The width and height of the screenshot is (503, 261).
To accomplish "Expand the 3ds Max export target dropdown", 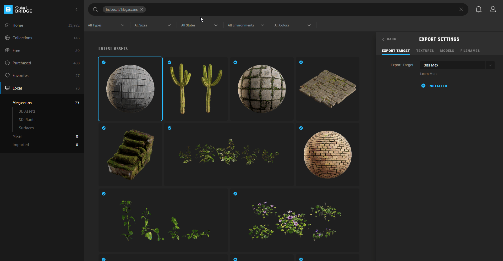I will click(490, 65).
